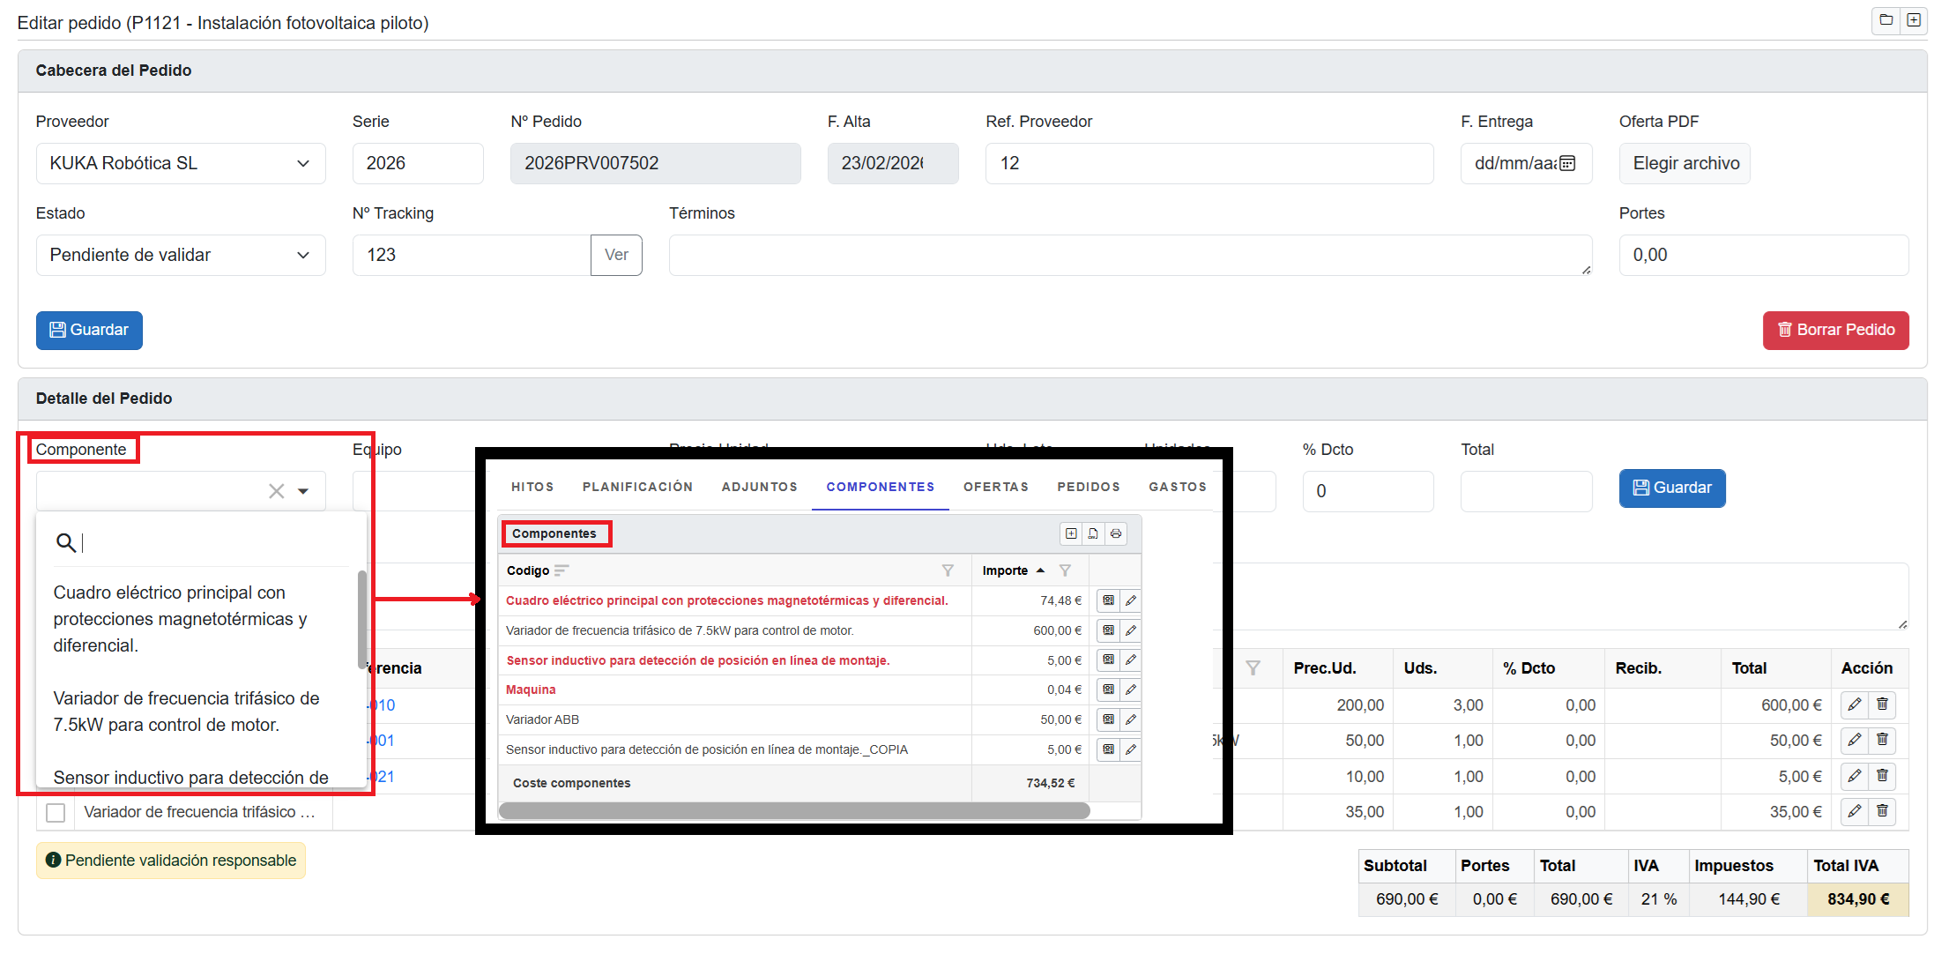Click the Ref. Proveedor input field
Screen dimensions: 1941x954
pos(1208,163)
